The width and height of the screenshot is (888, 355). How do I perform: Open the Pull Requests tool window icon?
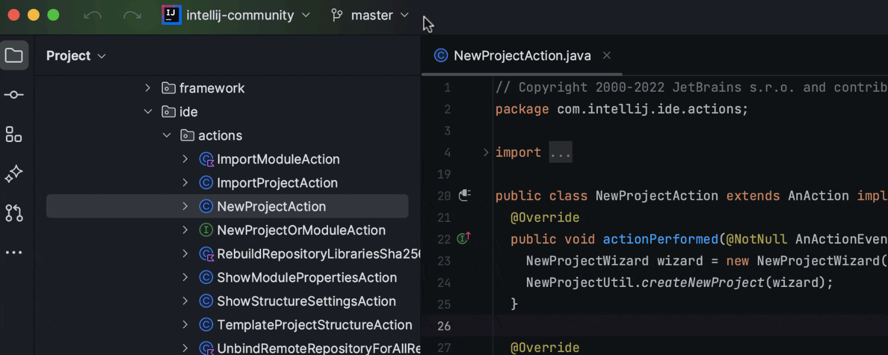tap(14, 213)
